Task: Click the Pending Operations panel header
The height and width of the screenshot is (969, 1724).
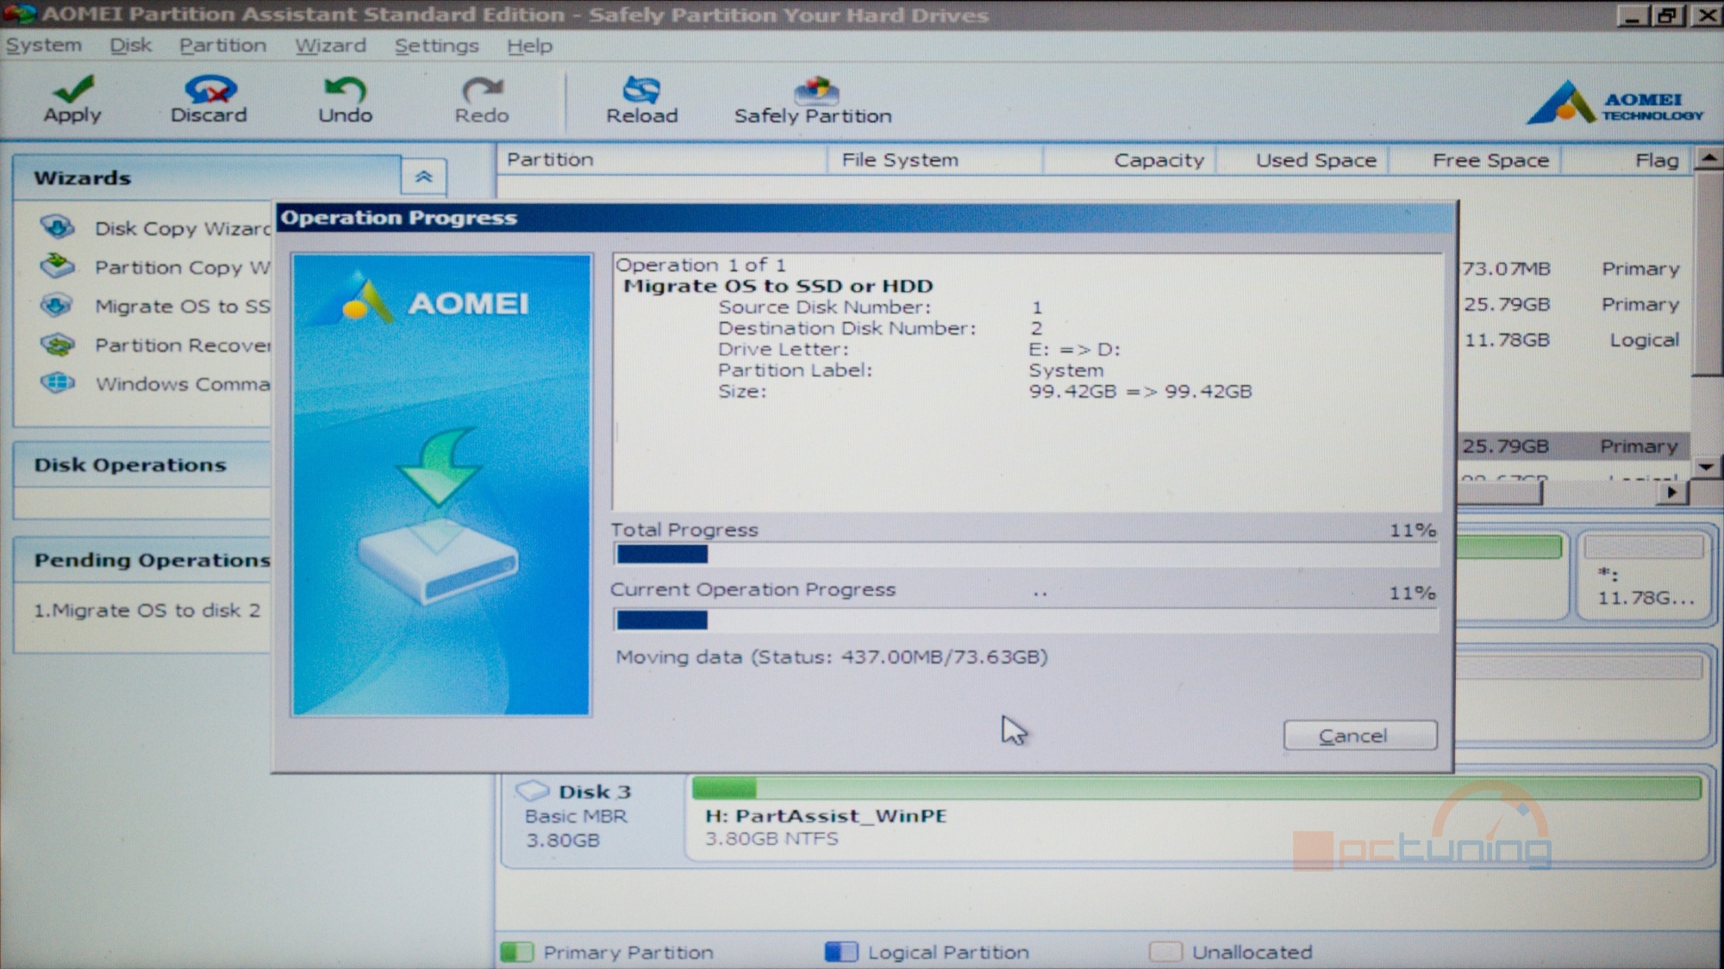Action: click(x=143, y=560)
